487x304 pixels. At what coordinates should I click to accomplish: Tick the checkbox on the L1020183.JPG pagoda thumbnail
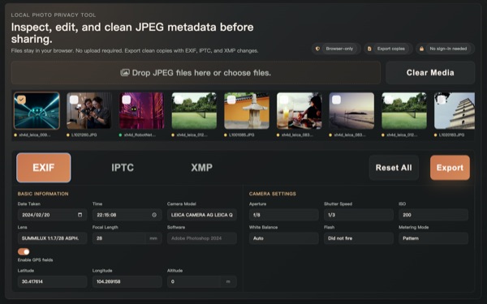pyautogui.click(x=442, y=100)
